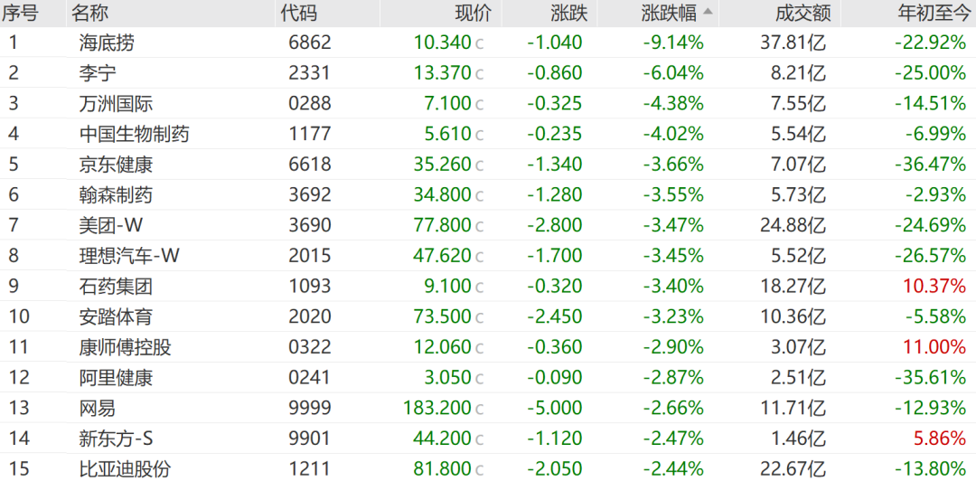Click the 序号 column header

pos(20,13)
